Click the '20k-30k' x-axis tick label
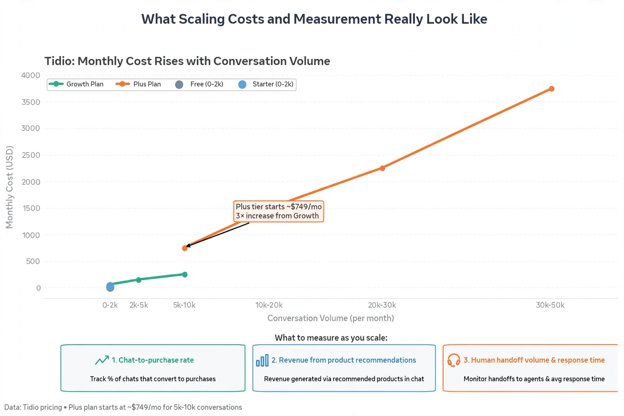The image size is (624, 416). tap(382, 305)
